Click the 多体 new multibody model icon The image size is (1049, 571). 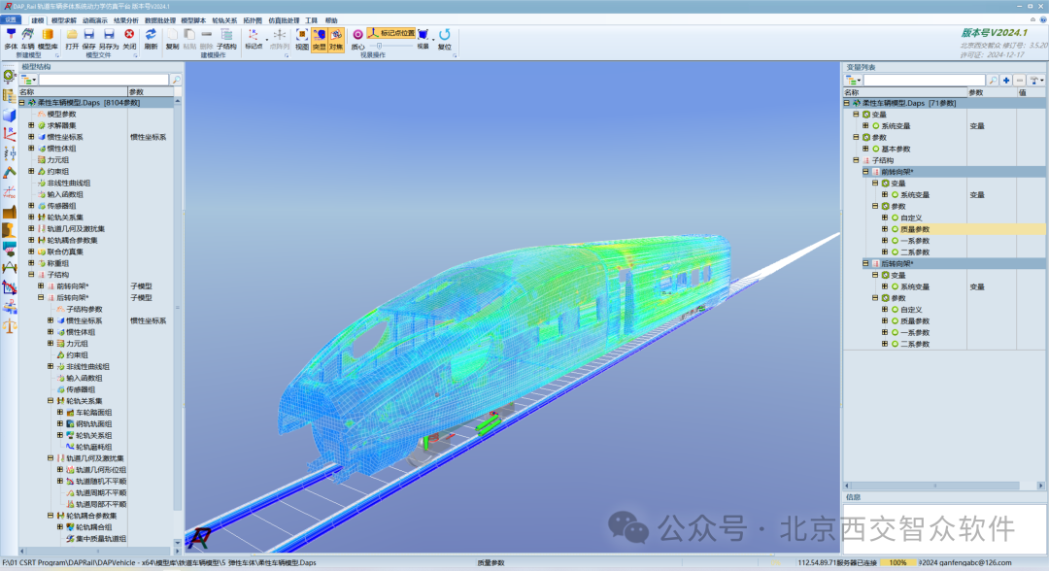[11, 39]
